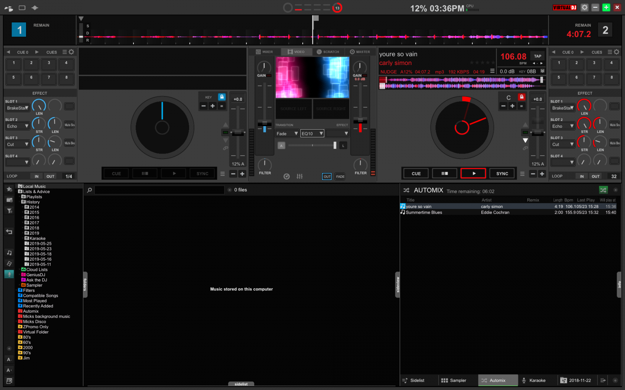Click right deck loop IN button
Image resolution: width=625 pixels, height=390 pixels.
[x=582, y=176]
